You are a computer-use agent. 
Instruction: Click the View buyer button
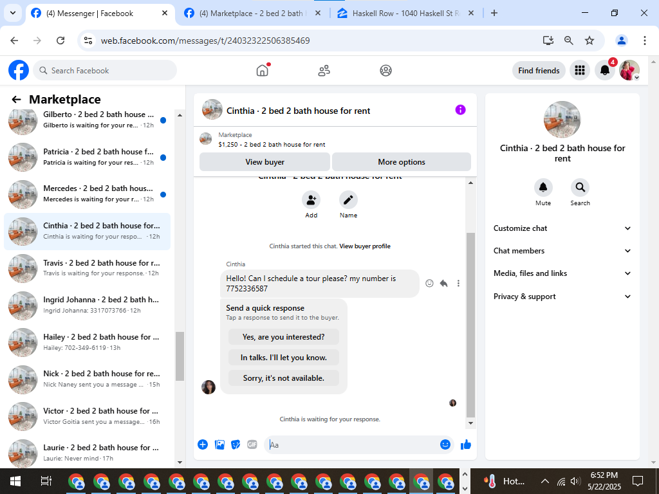tap(265, 162)
